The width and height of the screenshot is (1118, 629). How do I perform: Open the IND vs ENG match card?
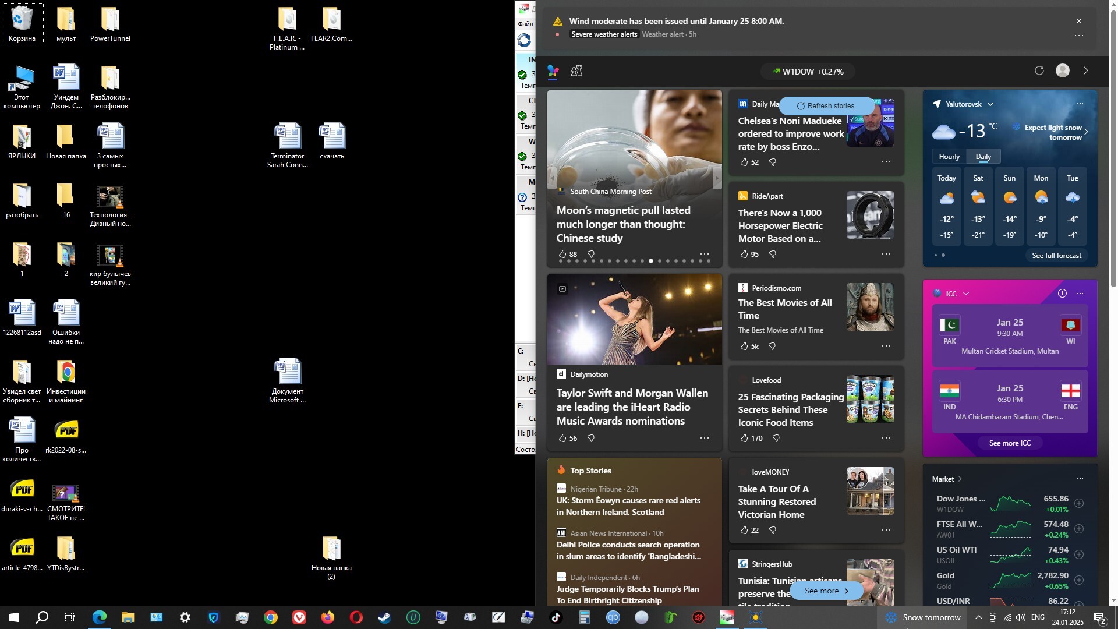[1010, 402]
